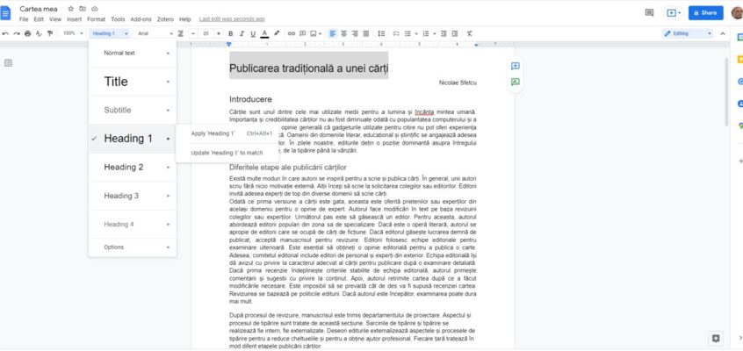Insert a checklist
This screenshot has height=351, width=743.
coord(396,33)
